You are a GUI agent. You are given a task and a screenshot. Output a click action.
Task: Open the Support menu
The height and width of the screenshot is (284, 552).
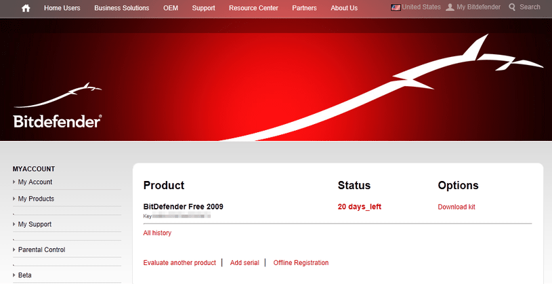click(x=203, y=7)
